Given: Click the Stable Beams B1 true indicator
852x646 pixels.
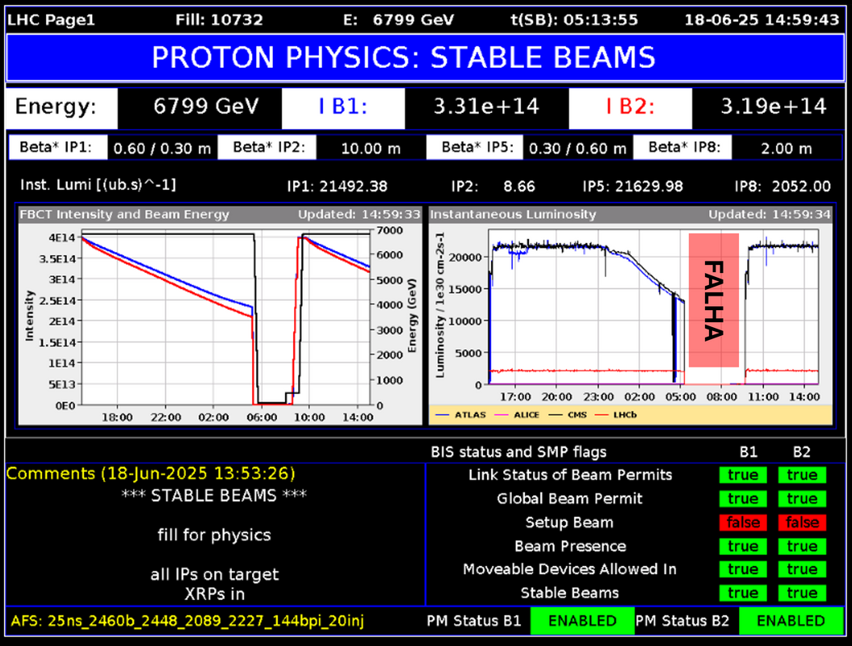Looking at the screenshot, I should [743, 594].
